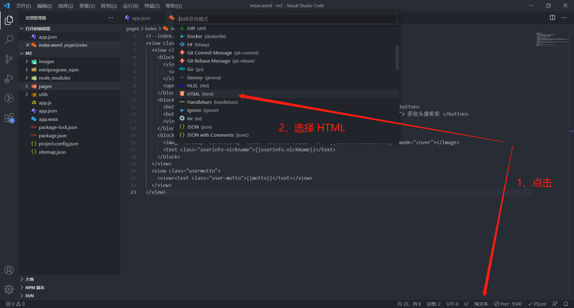Select Git Rebase Message language mode
Screen dimensions: 574x308
287,61
